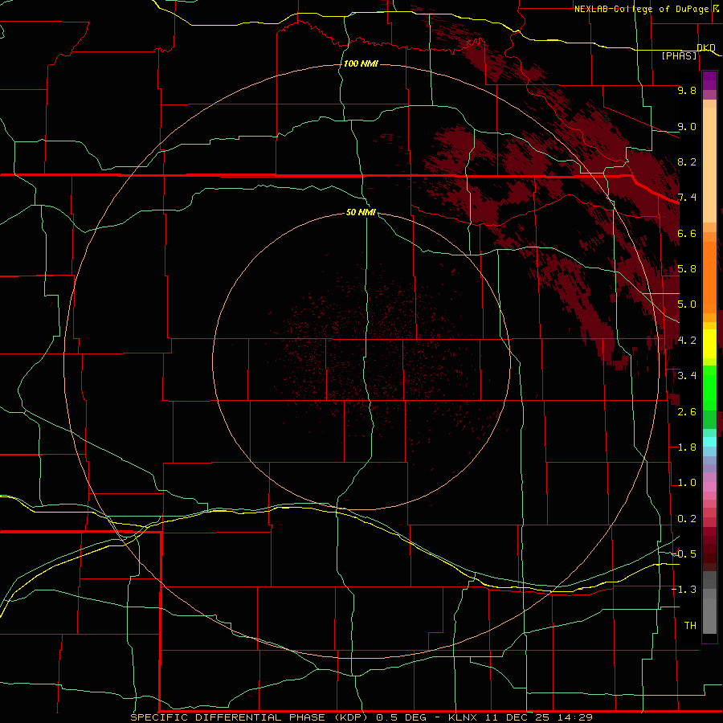Click the bright yellow segment of color bar
The width and height of the screenshot is (723, 723).
[x=709, y=344]
